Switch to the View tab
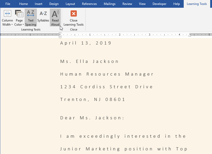 tap(142, 4)
